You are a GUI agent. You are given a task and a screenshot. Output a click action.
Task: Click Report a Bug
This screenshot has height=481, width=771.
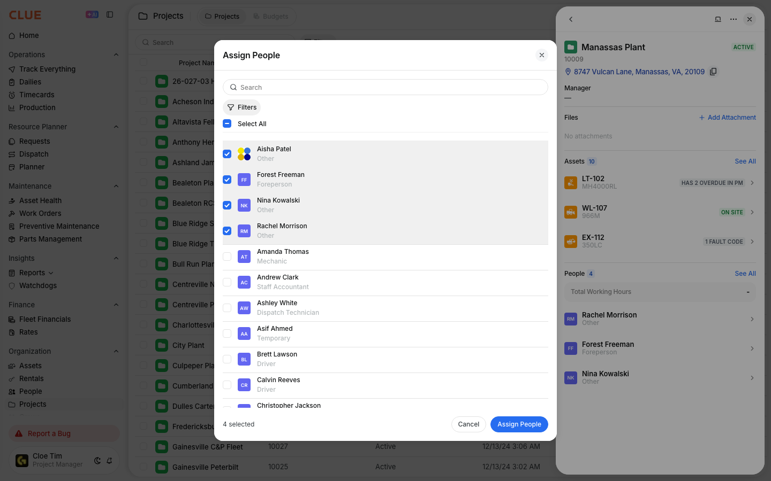point(64,433)
